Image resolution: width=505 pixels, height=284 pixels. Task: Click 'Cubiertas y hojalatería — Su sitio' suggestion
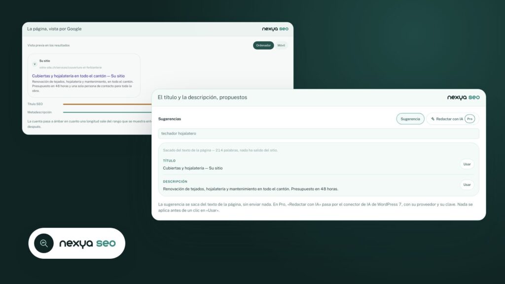[x=193, y=168]
